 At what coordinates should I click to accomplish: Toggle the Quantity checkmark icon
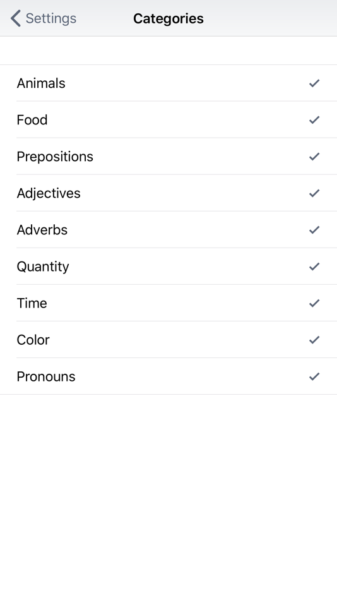click(x=314, y=267)
